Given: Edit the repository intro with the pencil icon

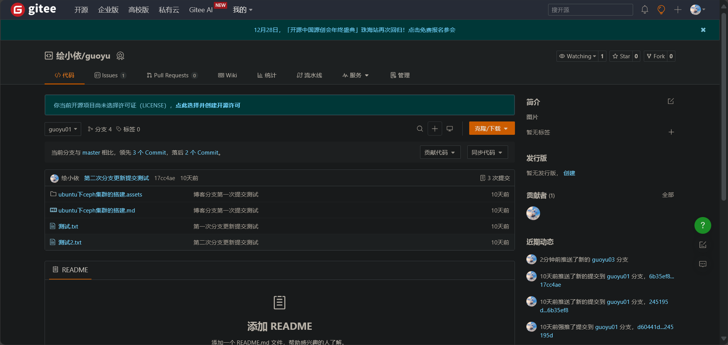Looking at the screenshot, I should 671,101.
